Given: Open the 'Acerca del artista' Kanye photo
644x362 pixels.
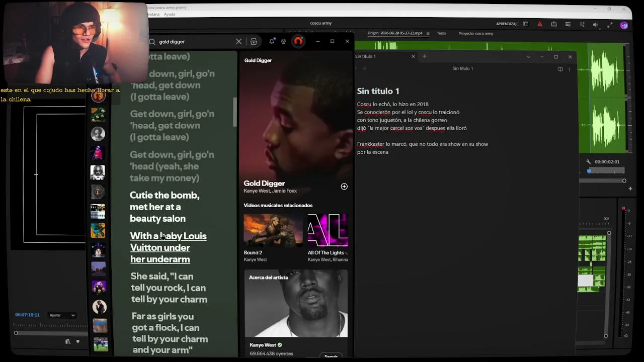Looking at the screenshot, I should [x=296, y=303].
